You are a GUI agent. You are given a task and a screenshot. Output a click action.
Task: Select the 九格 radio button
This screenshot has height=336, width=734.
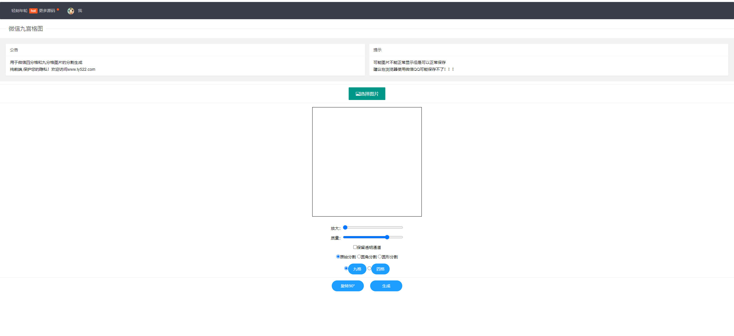346,268
